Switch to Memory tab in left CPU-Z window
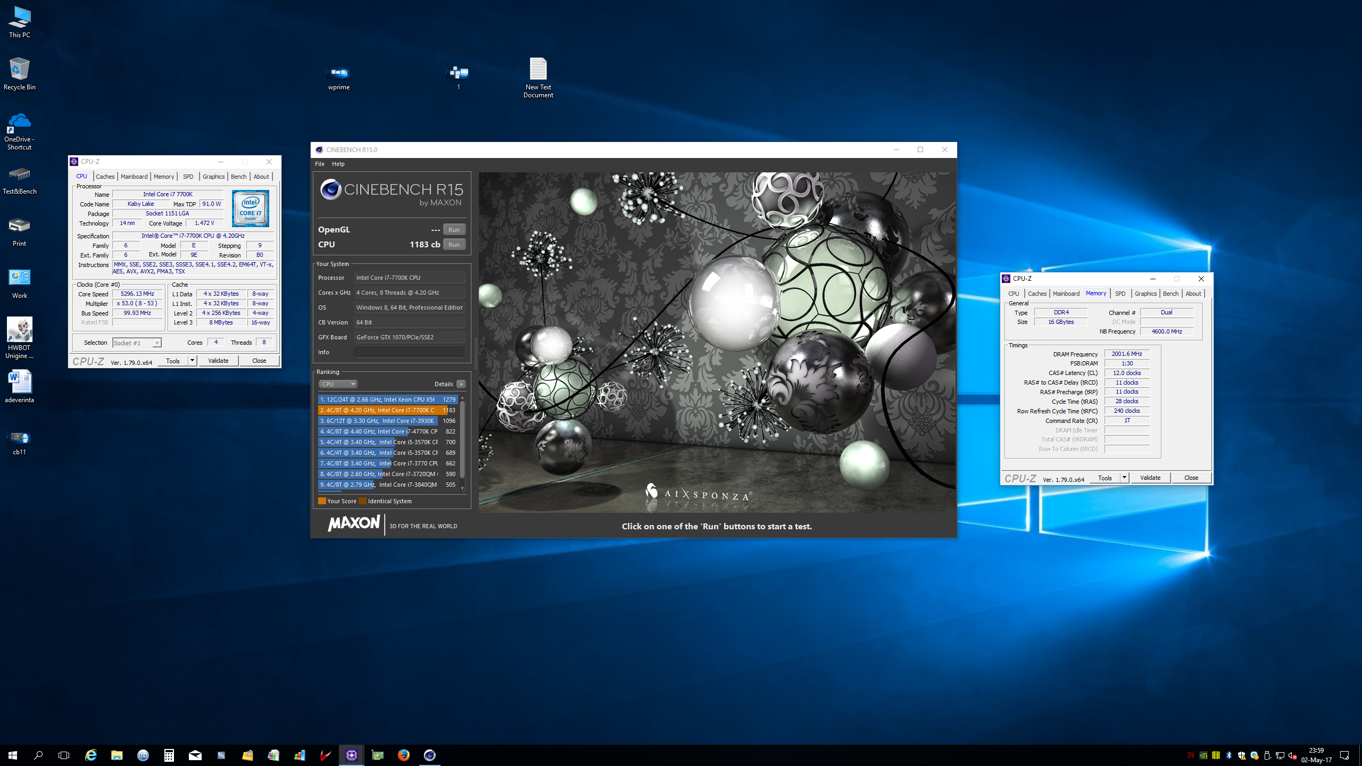 [x=164, y=177]
